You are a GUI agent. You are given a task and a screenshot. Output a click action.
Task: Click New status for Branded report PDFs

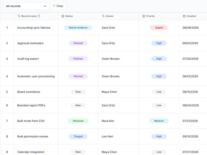click(x=78, y=105)
